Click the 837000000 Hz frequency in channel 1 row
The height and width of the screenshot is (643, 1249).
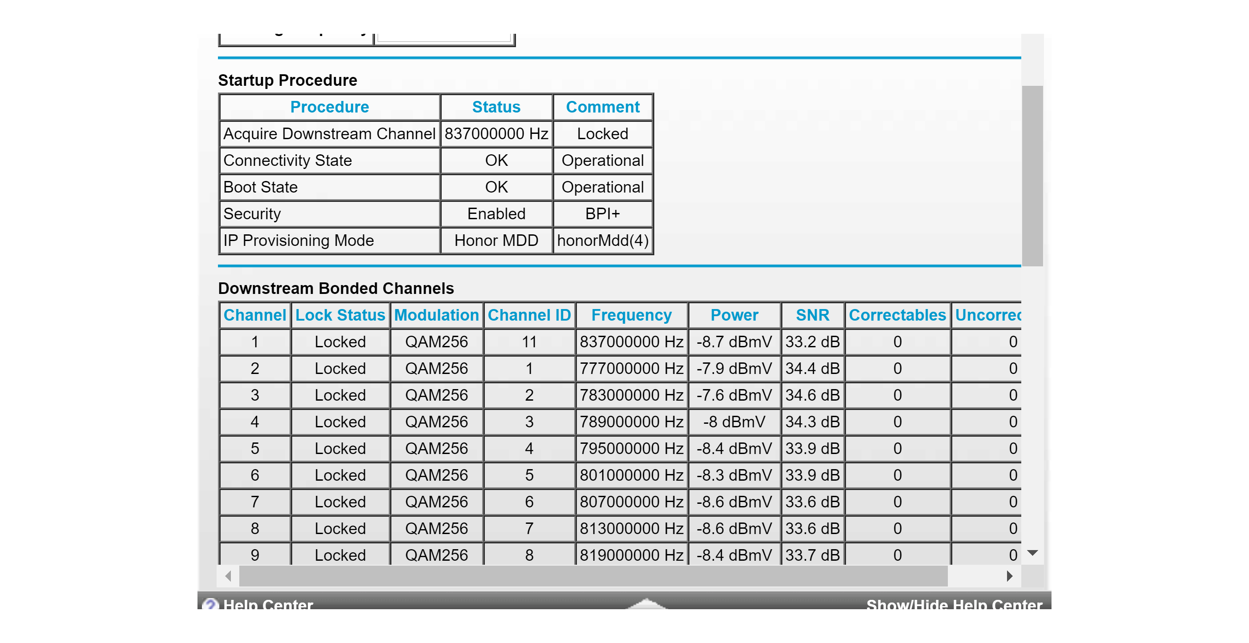click(x=631, y=342)
